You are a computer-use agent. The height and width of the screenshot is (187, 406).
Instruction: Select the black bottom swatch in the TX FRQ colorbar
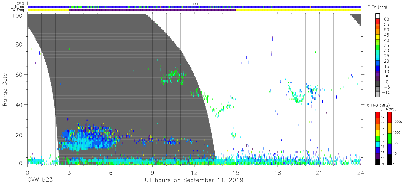pos(378,162)
